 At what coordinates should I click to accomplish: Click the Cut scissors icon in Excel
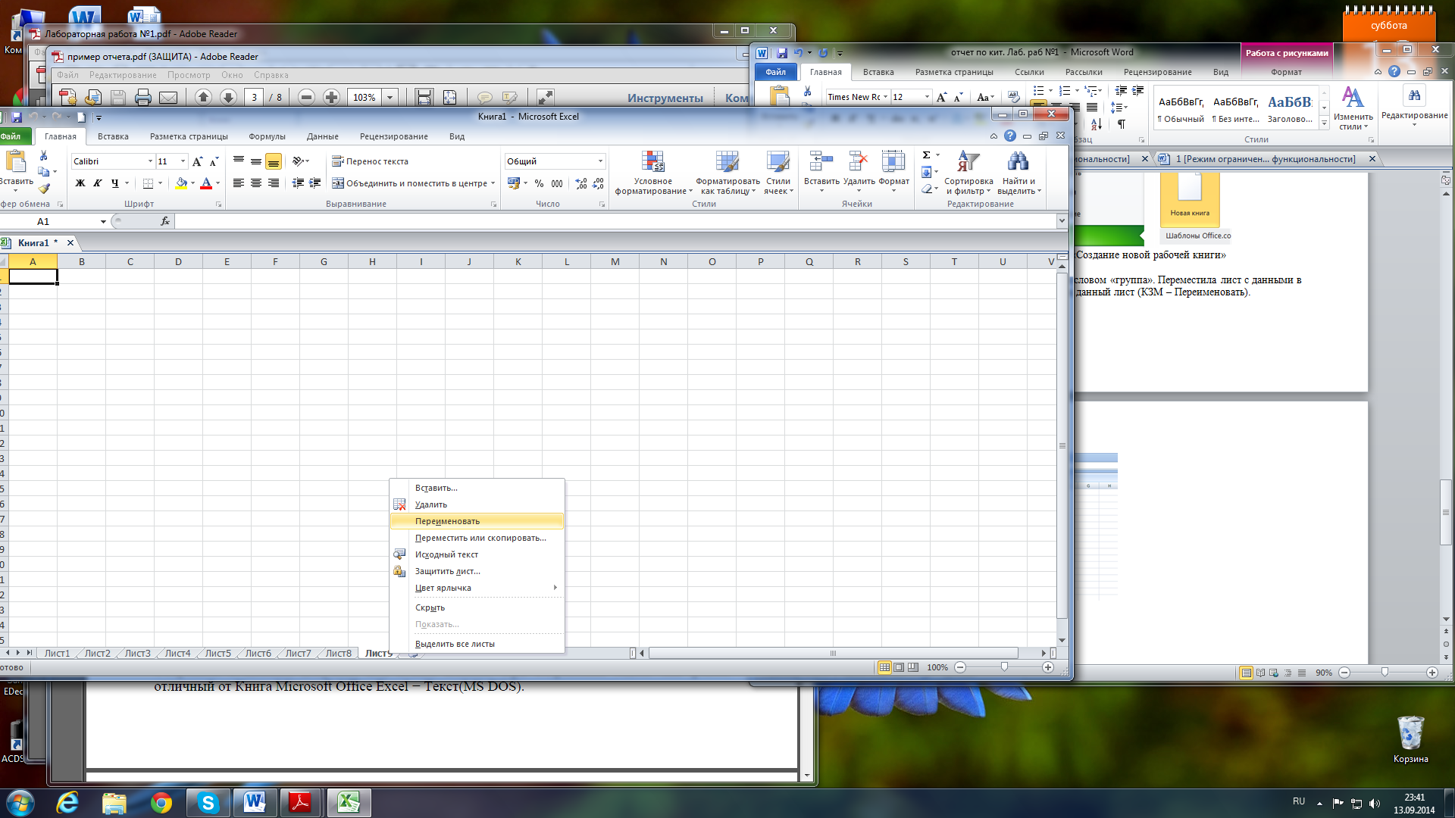tap(44, 155)
